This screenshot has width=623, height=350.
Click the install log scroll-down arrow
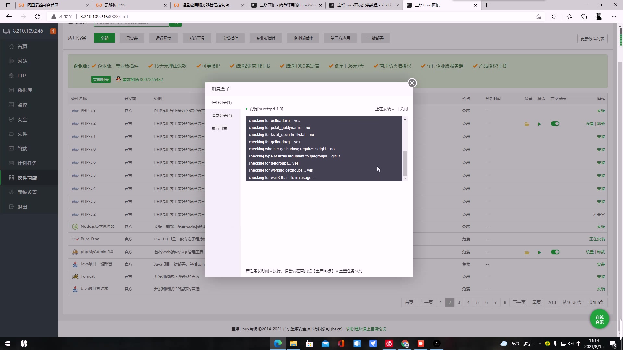click(405, 178)
